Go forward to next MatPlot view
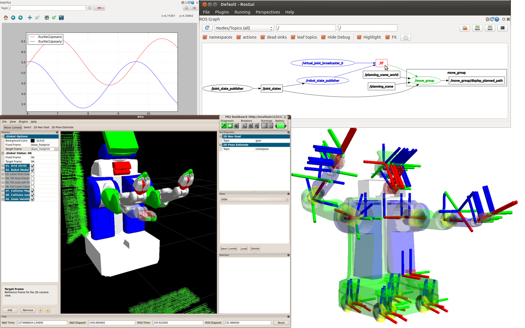The image size is (525, 328). tap(20, 18)
